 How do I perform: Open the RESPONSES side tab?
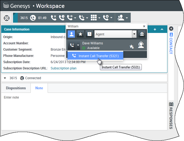pos(171,116)
